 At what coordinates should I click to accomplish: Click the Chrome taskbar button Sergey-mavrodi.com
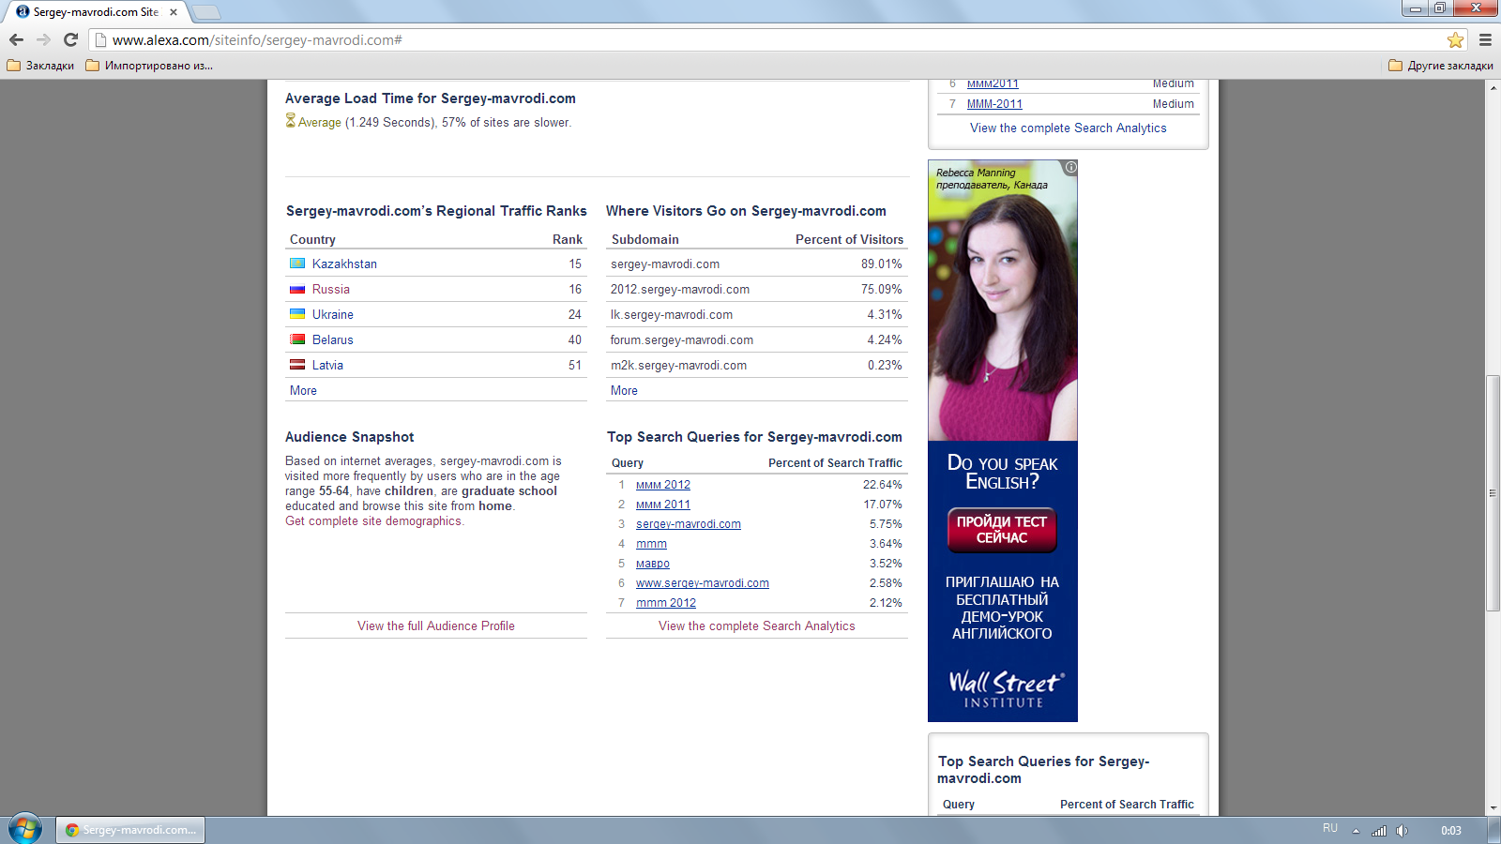click(x=130, y=830)
